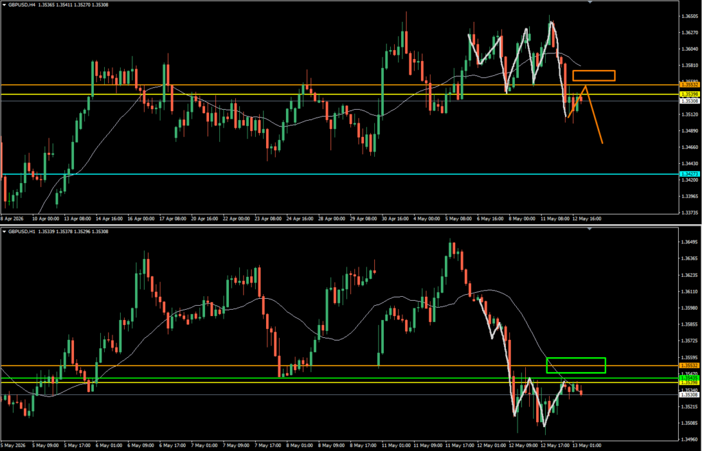Click the 1.34960 price scale value
This screenshot has width=702, height=451.
click(690, 440)
